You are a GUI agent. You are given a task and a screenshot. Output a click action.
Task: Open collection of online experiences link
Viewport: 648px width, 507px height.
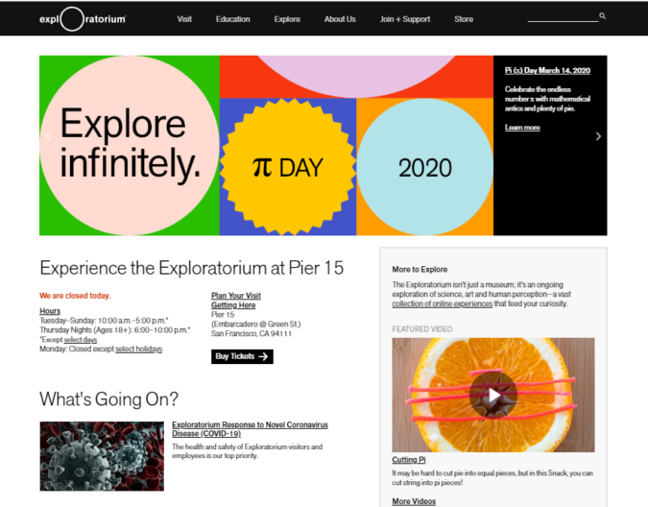click(443, 303)
